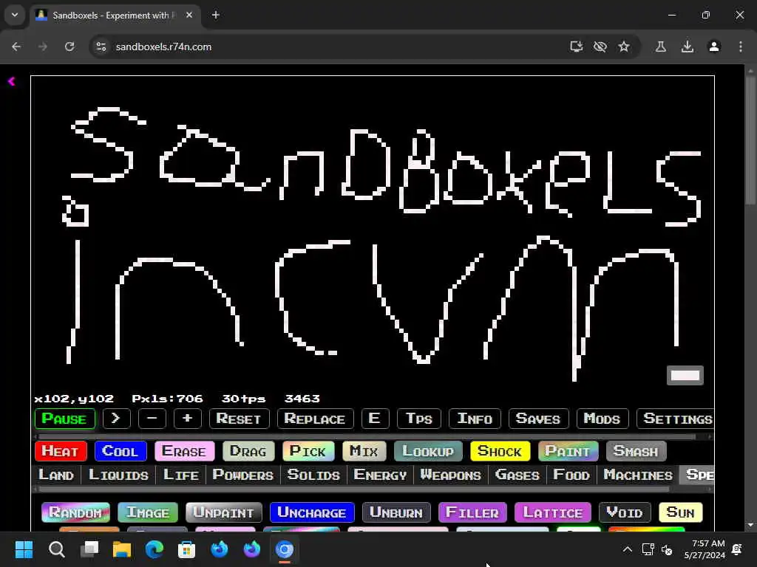Select the Drag tool
This screenshot has height=567, width=757.
tap(248, 451)
